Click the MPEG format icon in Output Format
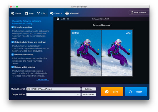 click(x=29, y=89)
